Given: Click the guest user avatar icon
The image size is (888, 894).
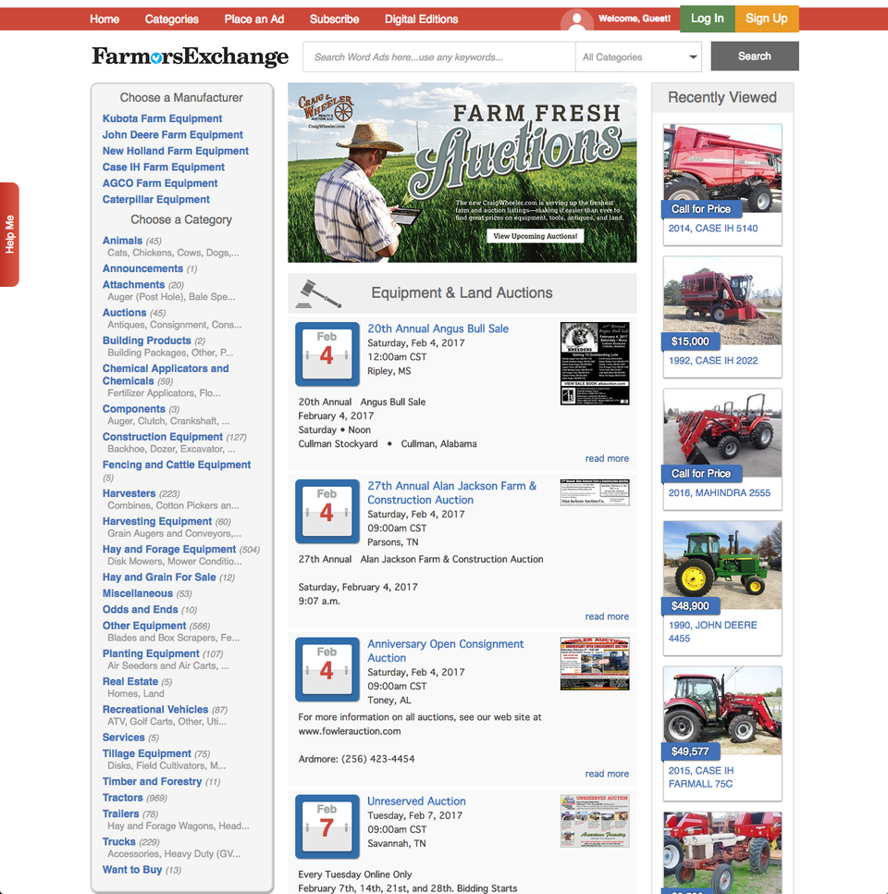Looking at the screenshot, I should (x=576, y=20).
